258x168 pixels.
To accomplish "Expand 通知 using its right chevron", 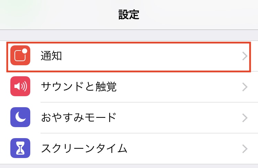I will [x=245, y=56].
